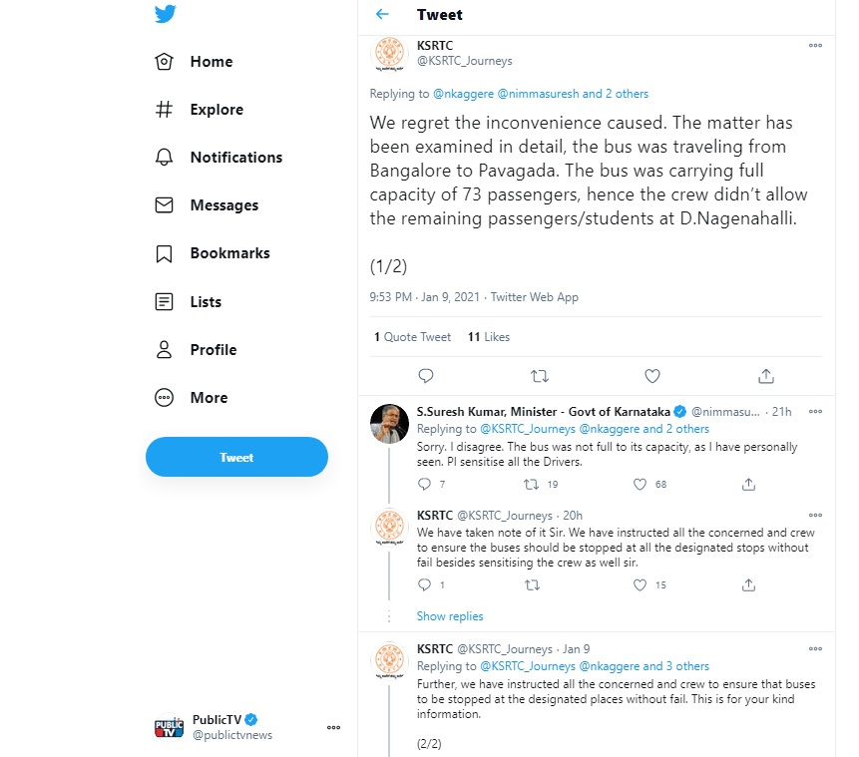Open more options on S.Suresh Kumar's reply
This screenshot has height=757, width=859.
click(x=815, y=411)
